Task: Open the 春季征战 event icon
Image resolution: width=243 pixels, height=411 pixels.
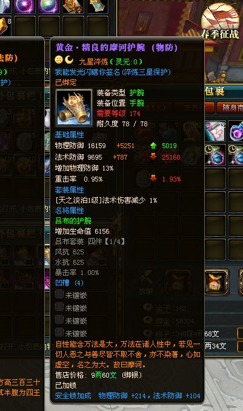Action: coord(220,22)
